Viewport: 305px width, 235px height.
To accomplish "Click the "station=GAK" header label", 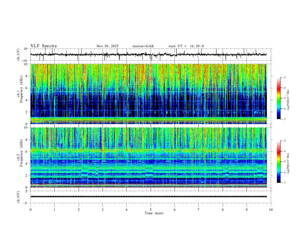I will pyautogui.click(x=143, y=46).
